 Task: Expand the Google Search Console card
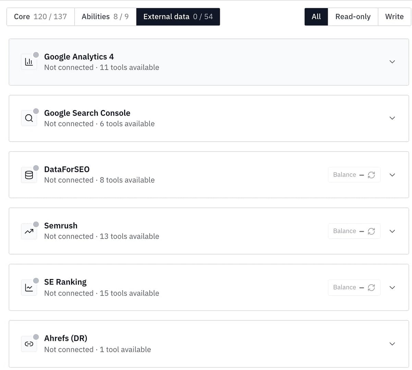392,118
